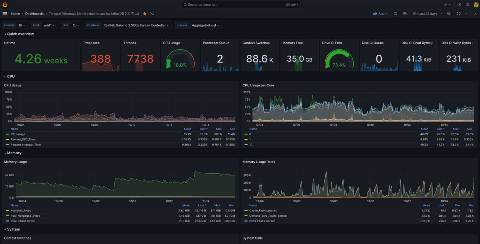Click the System Calls panel title
The width and height of the screenshot is (480, 244).
[x=252, y=238]
